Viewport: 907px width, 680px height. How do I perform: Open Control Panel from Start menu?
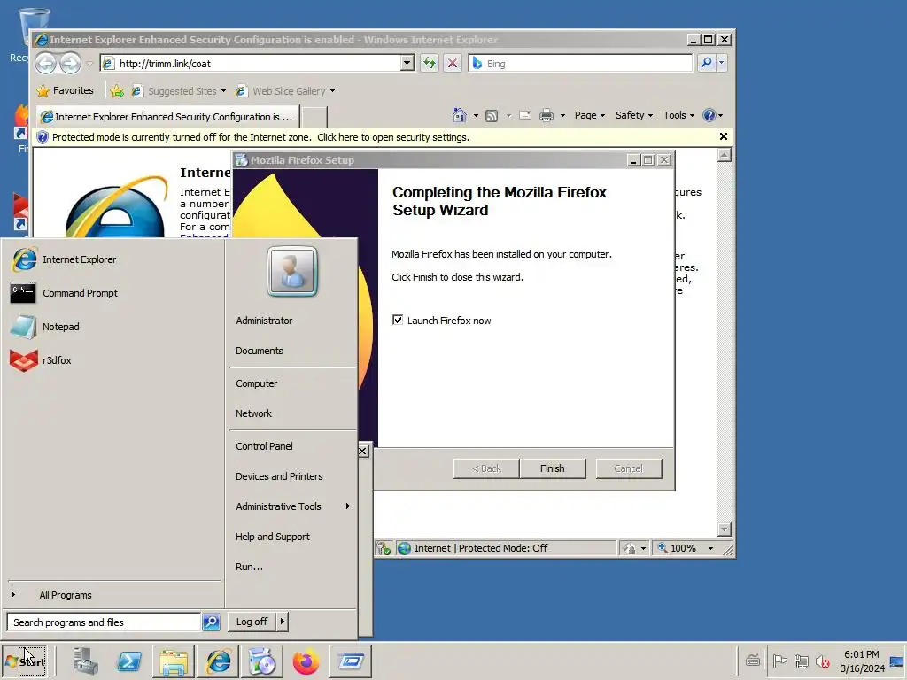264,446
